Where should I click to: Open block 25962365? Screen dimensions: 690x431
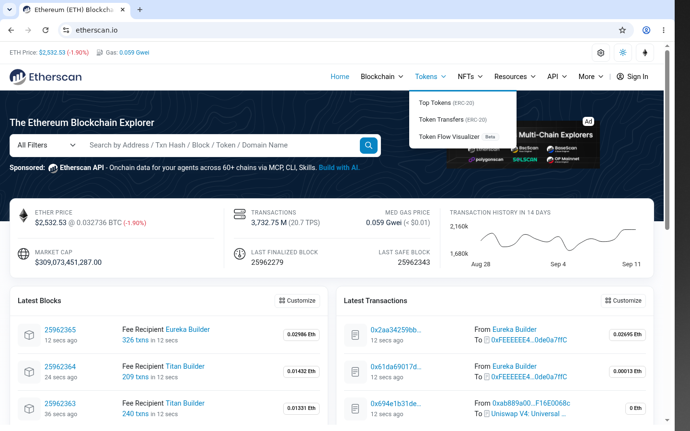click(x=60, y=330)
